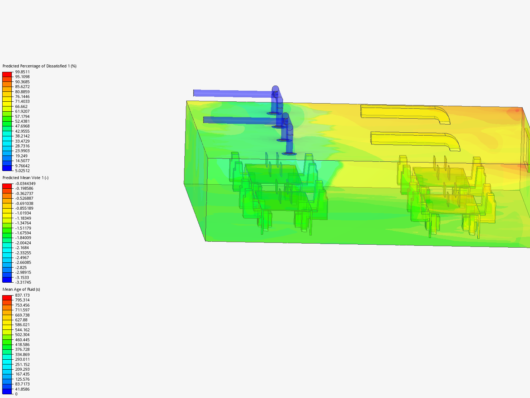Viewport: 530px width, 398px height.
Task: Click the -1.67594 mean vote value
Action: [x=23, y=233]
